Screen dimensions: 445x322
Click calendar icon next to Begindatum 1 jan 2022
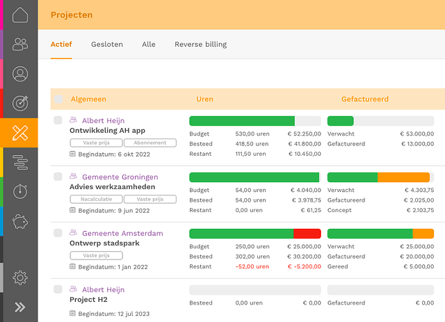[72, 266]
